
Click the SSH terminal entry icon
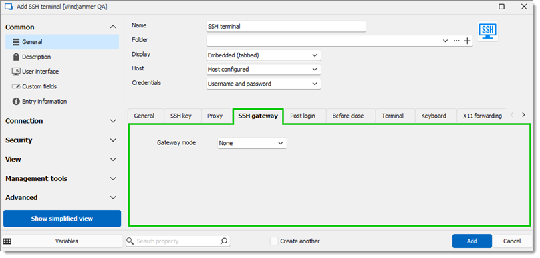tap(487, 31)
